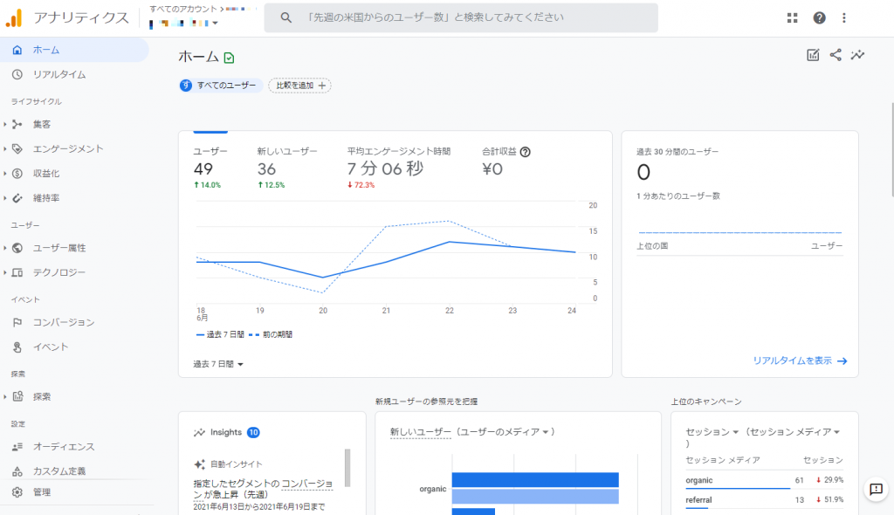The image size is (894, 515).
Task: Open the 過去 7 日間 date range dropdown
Action: coord(218,364)
